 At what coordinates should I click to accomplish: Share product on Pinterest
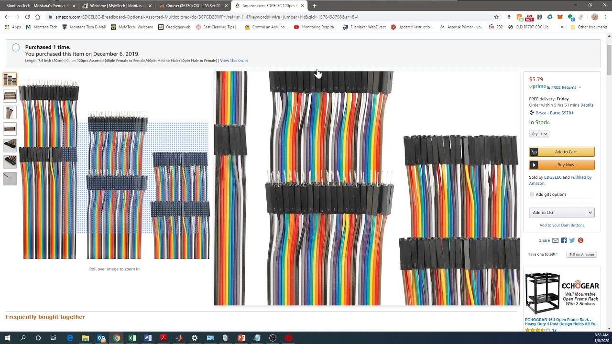pos(580,240)
